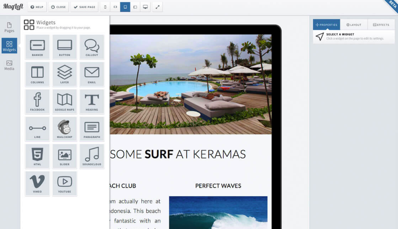Screen dimensions: 398x229
Task: Click the beach club paragraph text
Action: pos(135,213)
